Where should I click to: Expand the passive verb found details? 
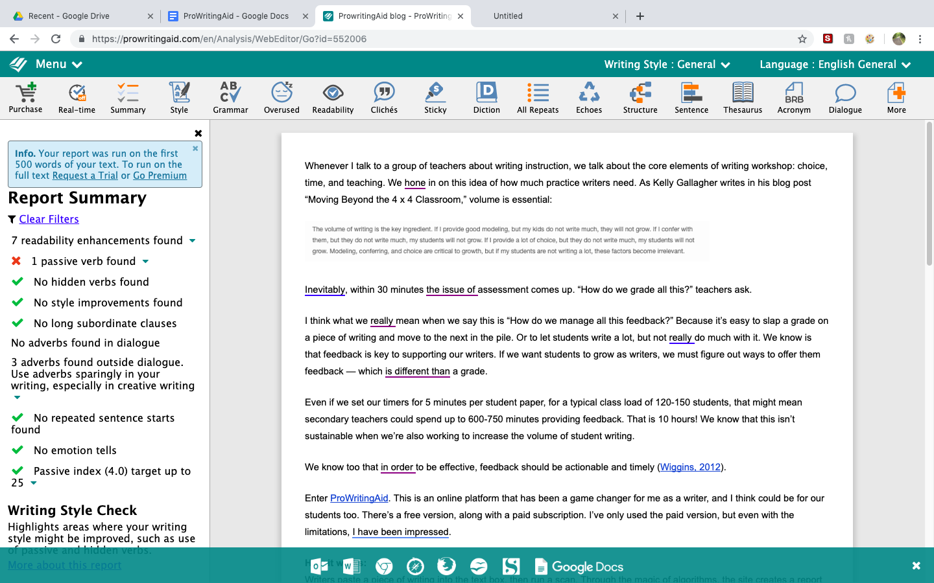point(145,261)
